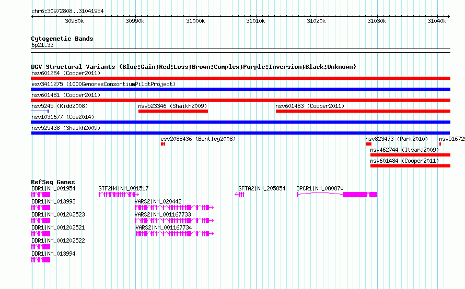Select the blue nsv525438 gain bar
465x289 pixels.
[240, 133]
